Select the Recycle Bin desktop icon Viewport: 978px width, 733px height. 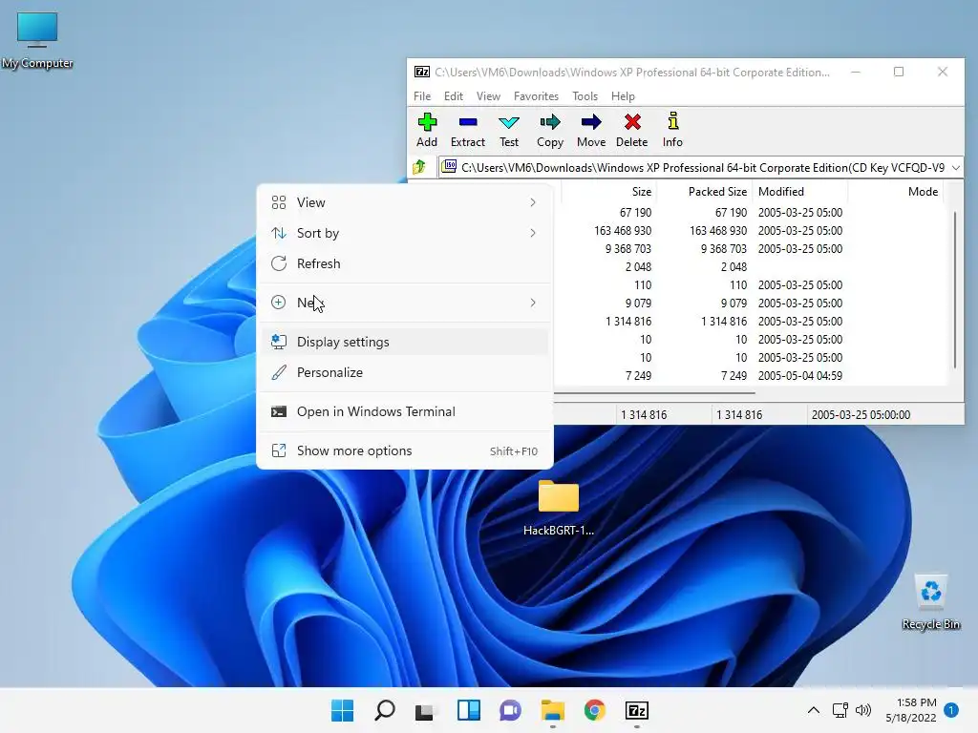pyautogui.click(x=931, y=602)
